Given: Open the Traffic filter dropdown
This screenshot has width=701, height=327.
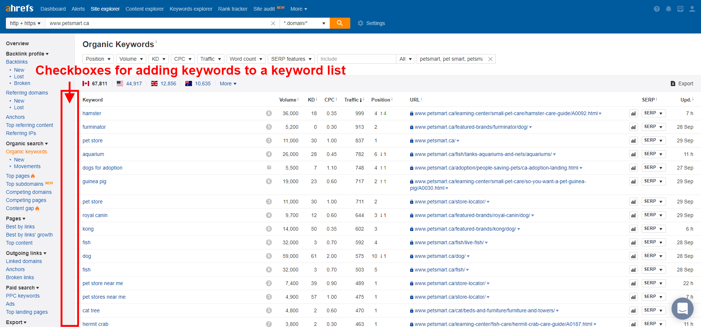Looking at the screenshot, I should click(211, 59).
